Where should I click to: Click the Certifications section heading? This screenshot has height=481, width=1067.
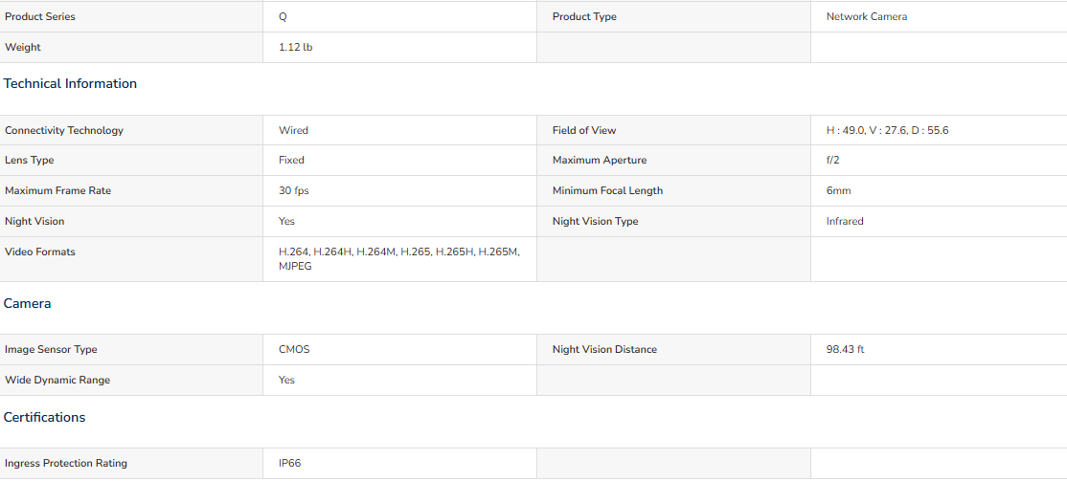click(x=44, y=417)
